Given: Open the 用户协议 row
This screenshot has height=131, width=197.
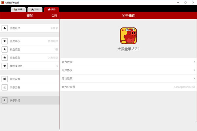Looking at the screenshot, I should pyautogui.click(x=128, y=70).
